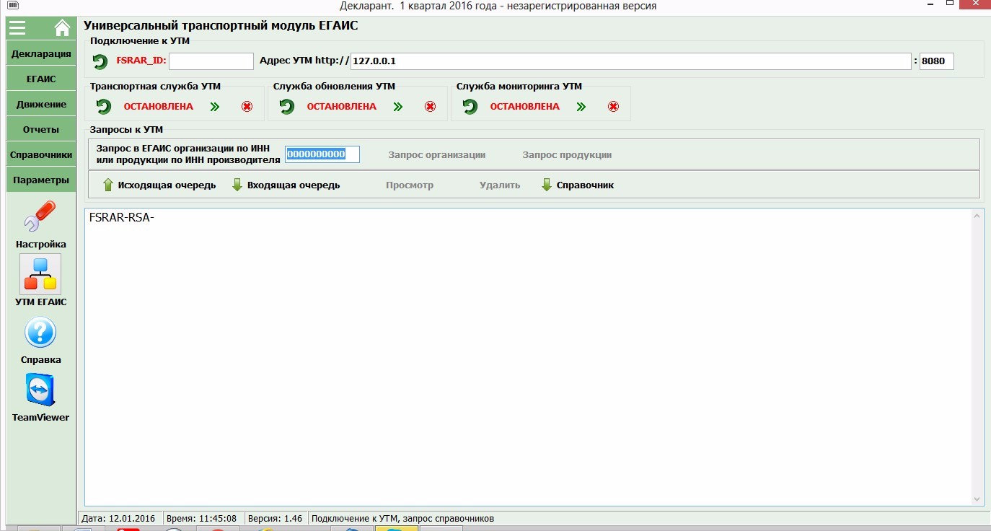Click the red FSRAR_ID: label
The height and width of the screenshot is (531, 991).
pyautogui.click(x=141, y=61)
